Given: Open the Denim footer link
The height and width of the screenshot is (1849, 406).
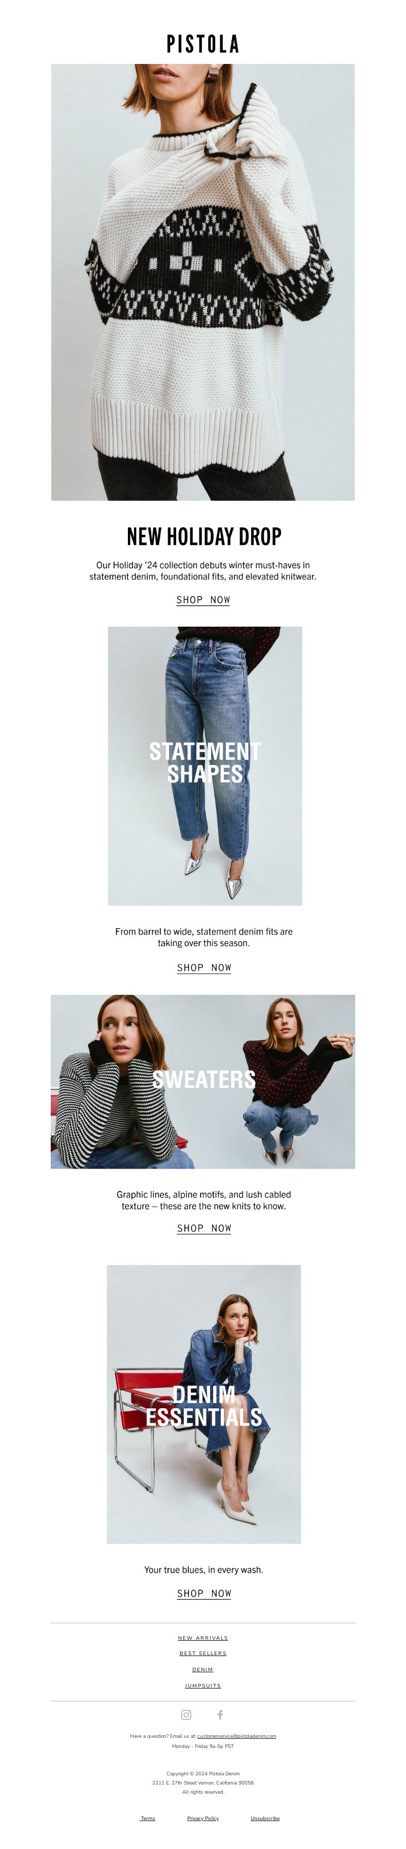Looking at the screenshot, I should pyautogui.click(x=203, y=1670).
